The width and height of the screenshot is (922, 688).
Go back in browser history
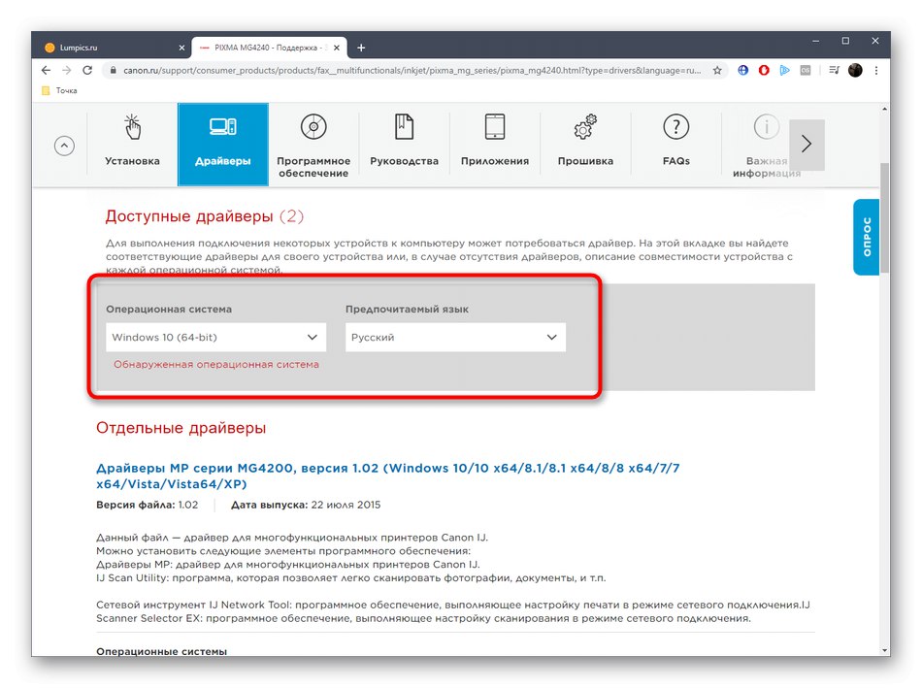[x=46, y=70]
